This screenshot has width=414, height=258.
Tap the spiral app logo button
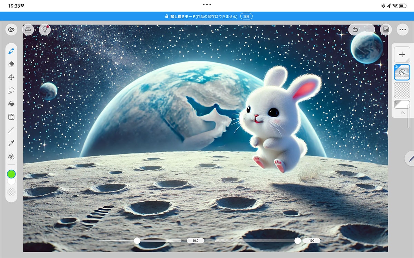point(11,30)
